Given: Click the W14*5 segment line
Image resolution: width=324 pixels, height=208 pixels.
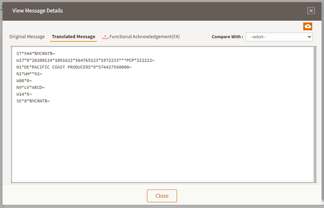Looking at the screenshot, I should [x=24, y=94].
